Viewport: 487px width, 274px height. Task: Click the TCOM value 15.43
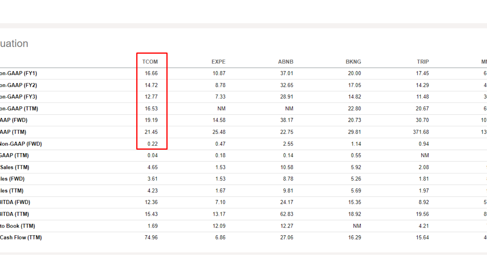151,214
